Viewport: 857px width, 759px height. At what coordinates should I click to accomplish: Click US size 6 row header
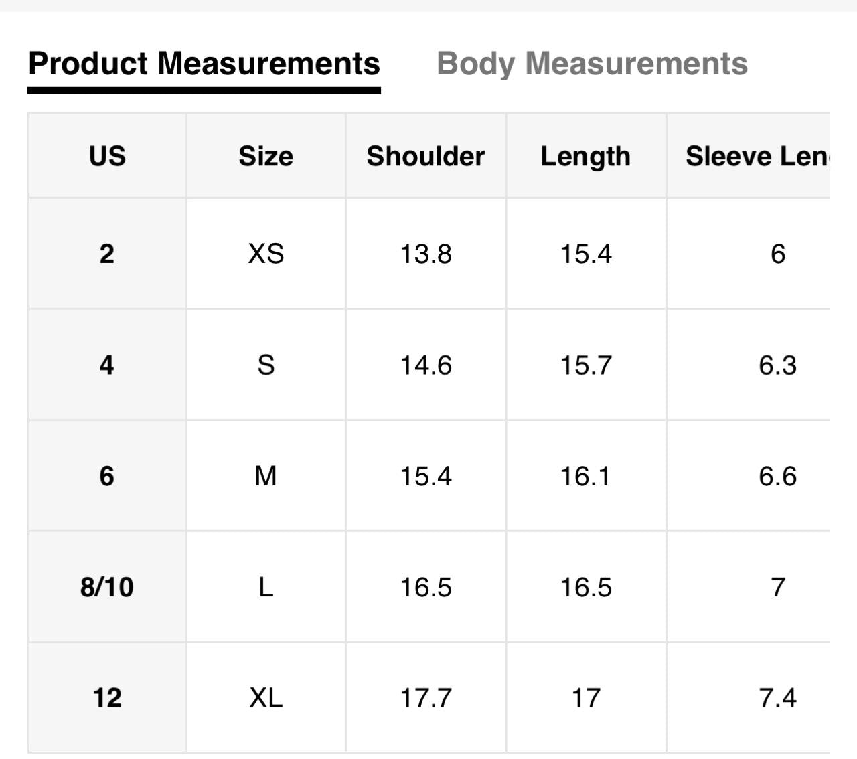tap(107, 476)
